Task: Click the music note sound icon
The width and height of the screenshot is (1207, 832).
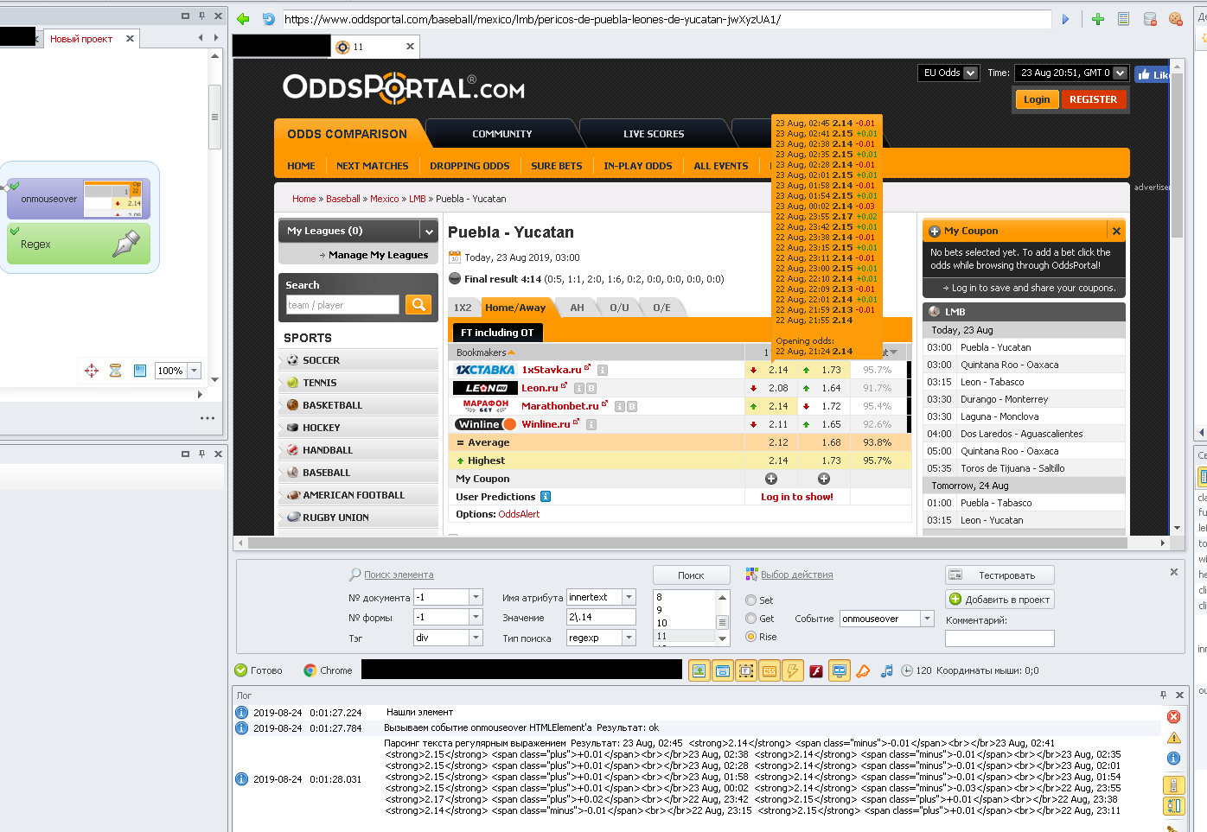Action: point(886,670)
